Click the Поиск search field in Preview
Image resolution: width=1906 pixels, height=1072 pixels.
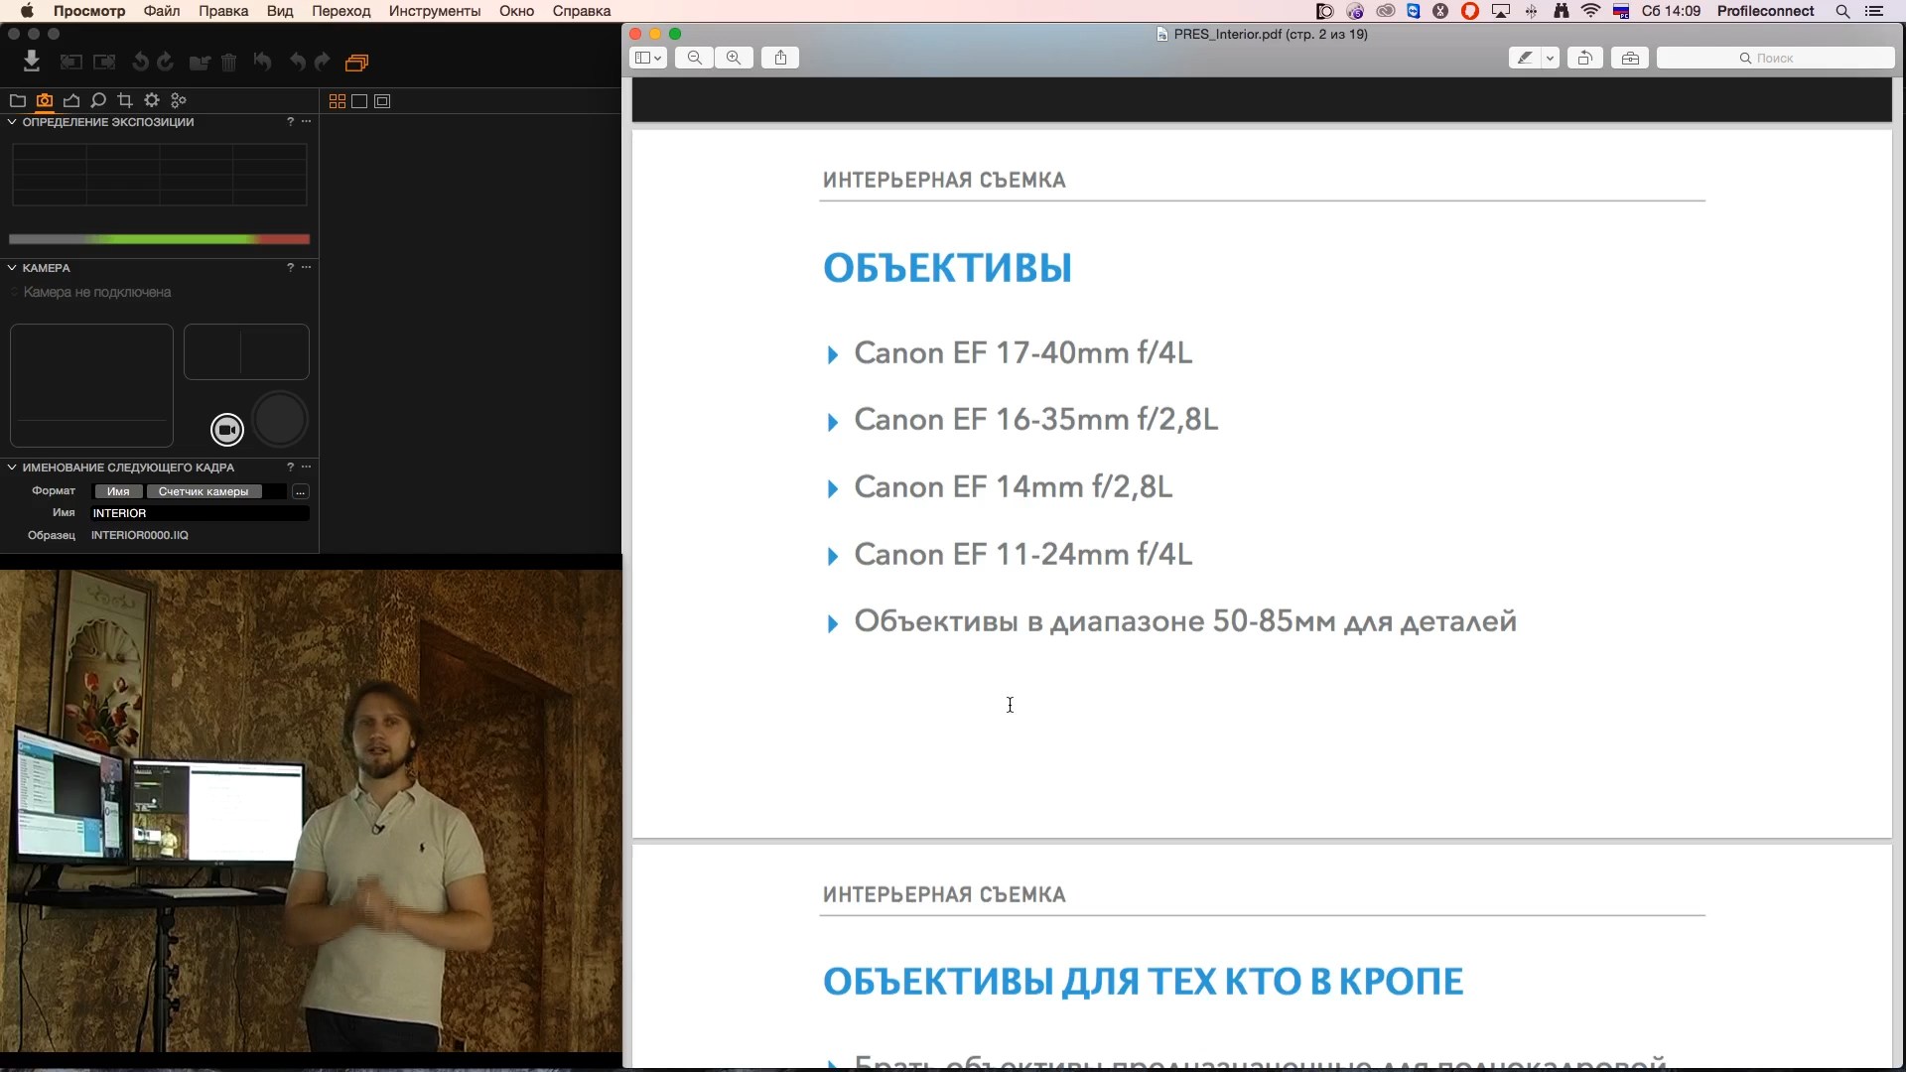[1775, 58]
